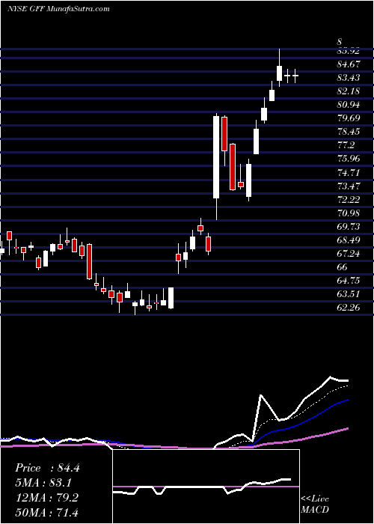Select the 67.24 price axis label
This screenshot has width=374, height=524.
coord(349,254)
